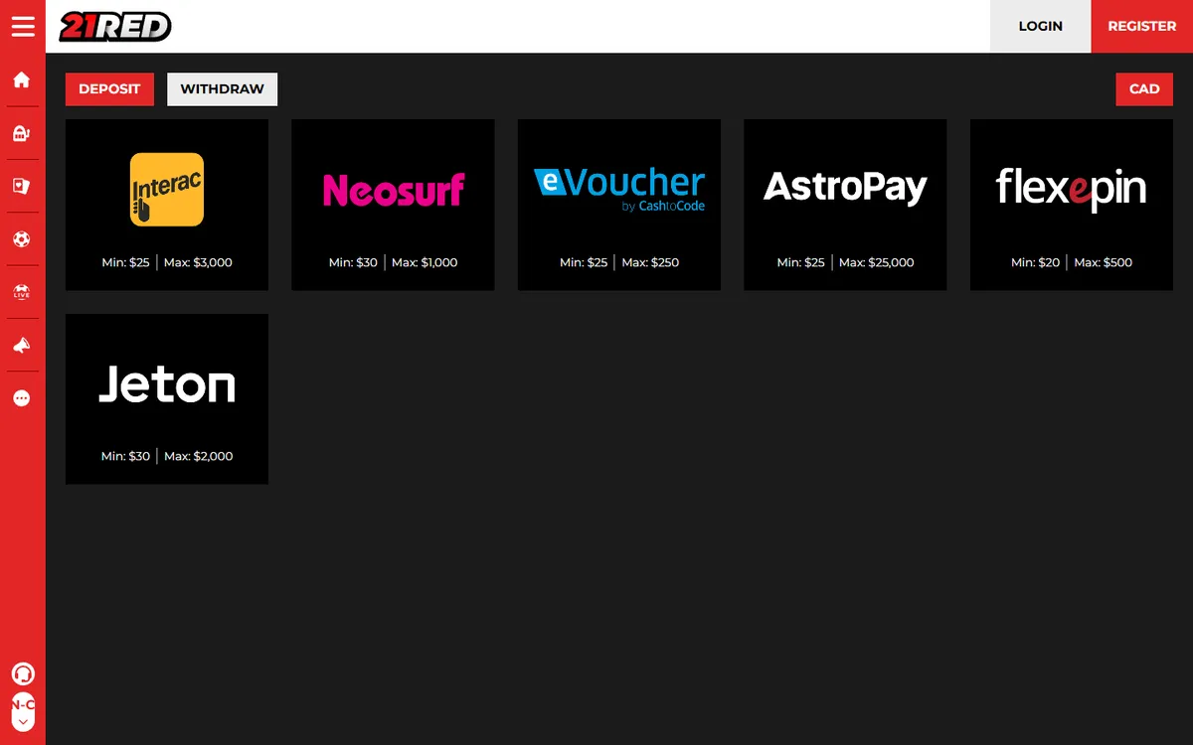
Task: Select Interac payment method
Action: pyautogui.click(x=167, y=205)
